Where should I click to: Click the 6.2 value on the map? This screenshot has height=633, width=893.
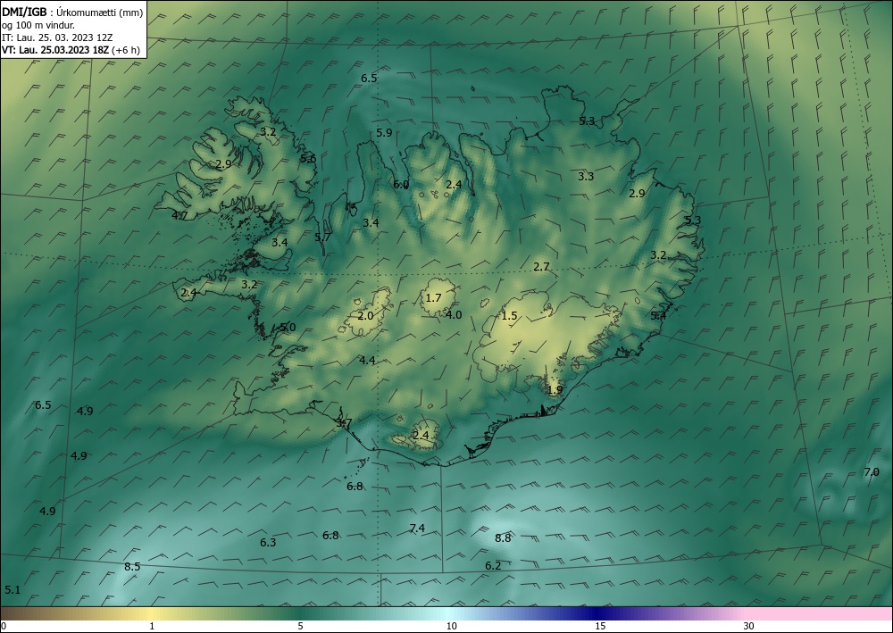[493, 566]
